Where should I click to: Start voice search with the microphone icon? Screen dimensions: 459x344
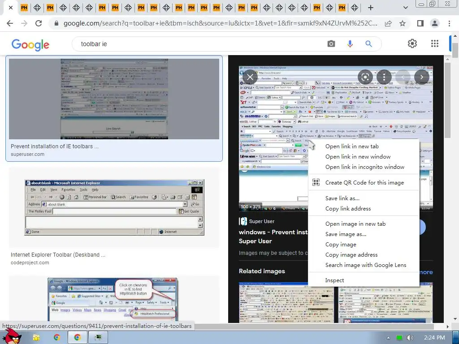click(350, 44)
